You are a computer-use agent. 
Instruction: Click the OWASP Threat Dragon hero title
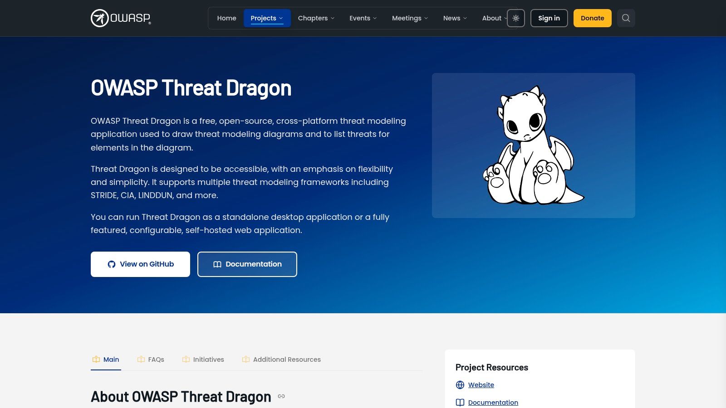click(x=191, y=88)
